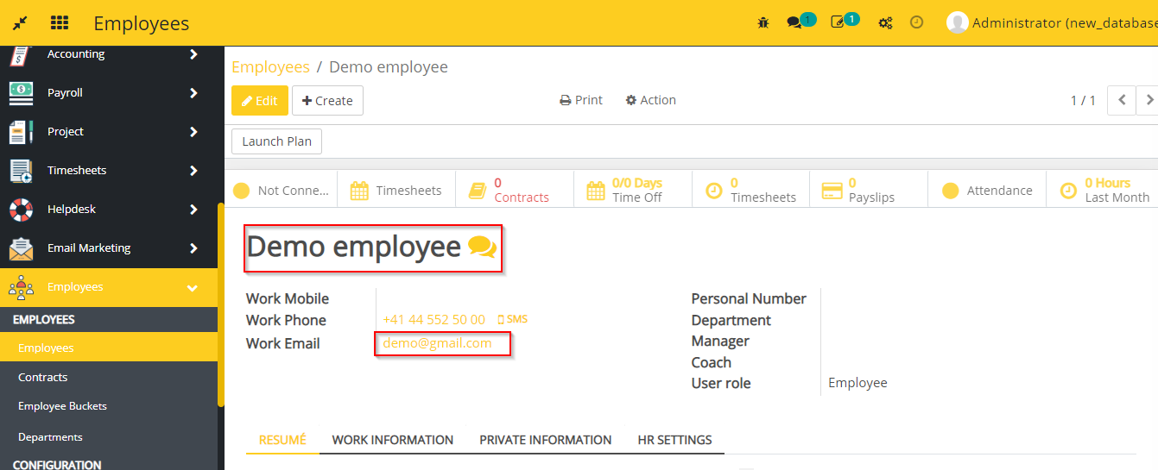Expand the Project menu chevron

pyautogui.click(x=193, y=132)
